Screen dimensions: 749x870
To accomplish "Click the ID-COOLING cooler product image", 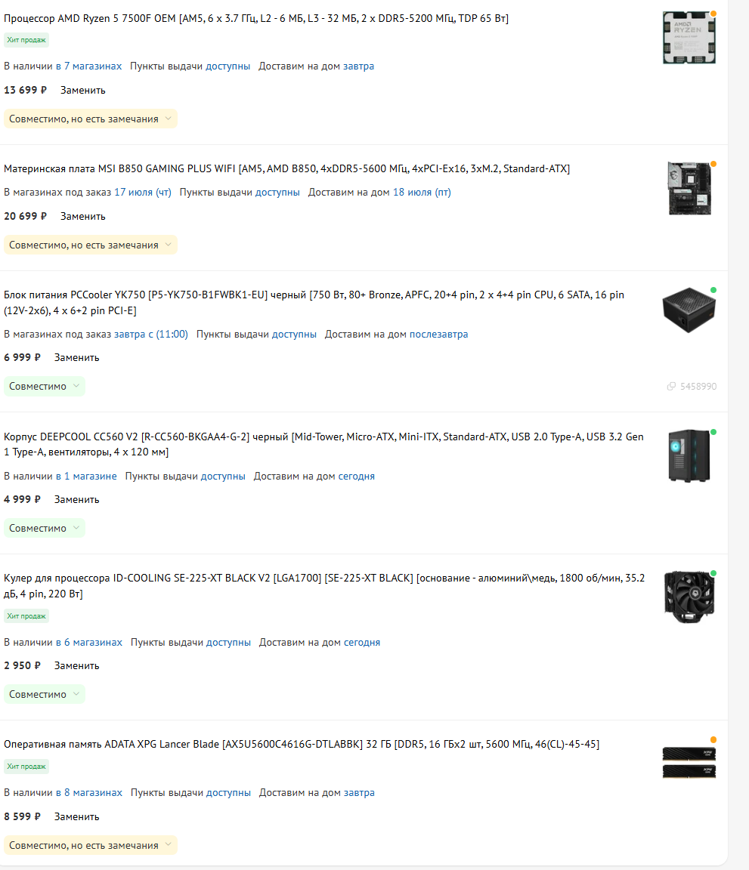I will pos(689,597).
